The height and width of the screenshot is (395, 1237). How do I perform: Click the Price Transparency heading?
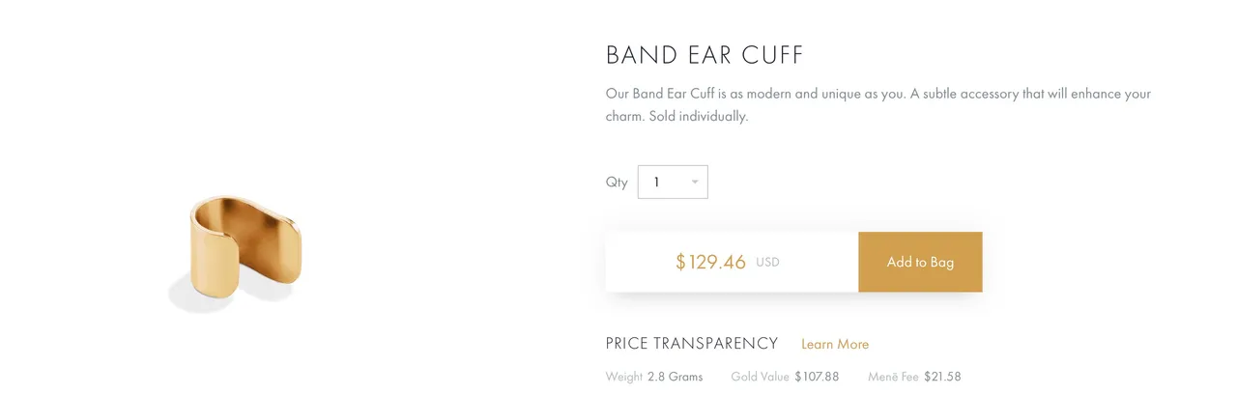point(692,344)
